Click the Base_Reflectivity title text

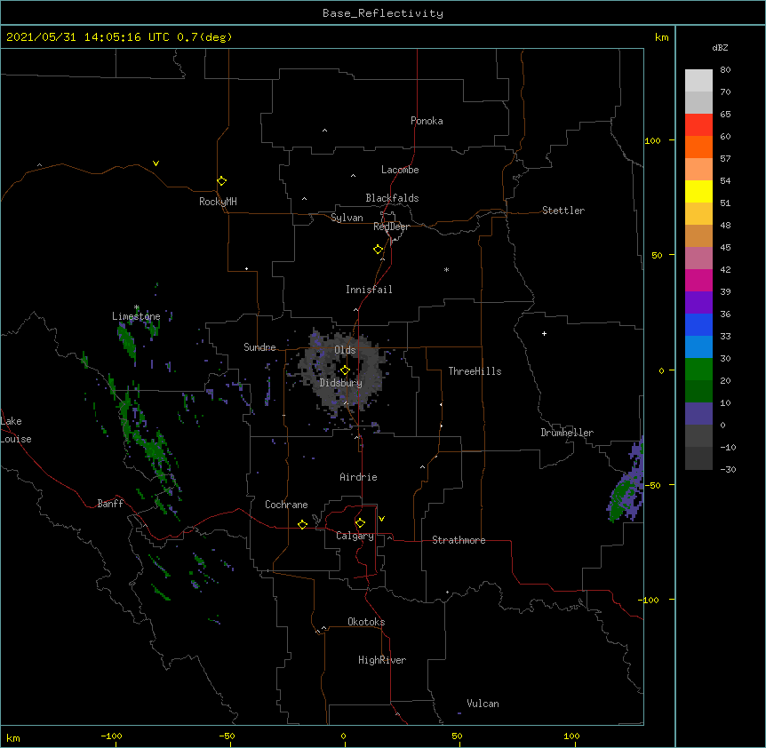[382, 13]
